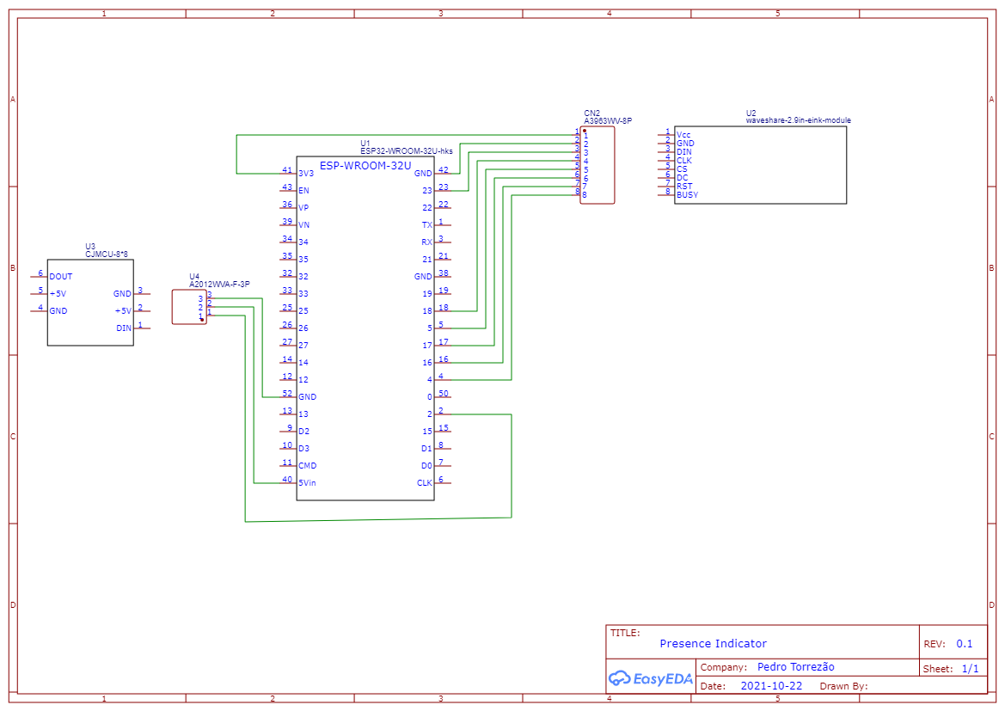
Task: Click the 'D2' pin label on ESP32
Action: (303, 431)
